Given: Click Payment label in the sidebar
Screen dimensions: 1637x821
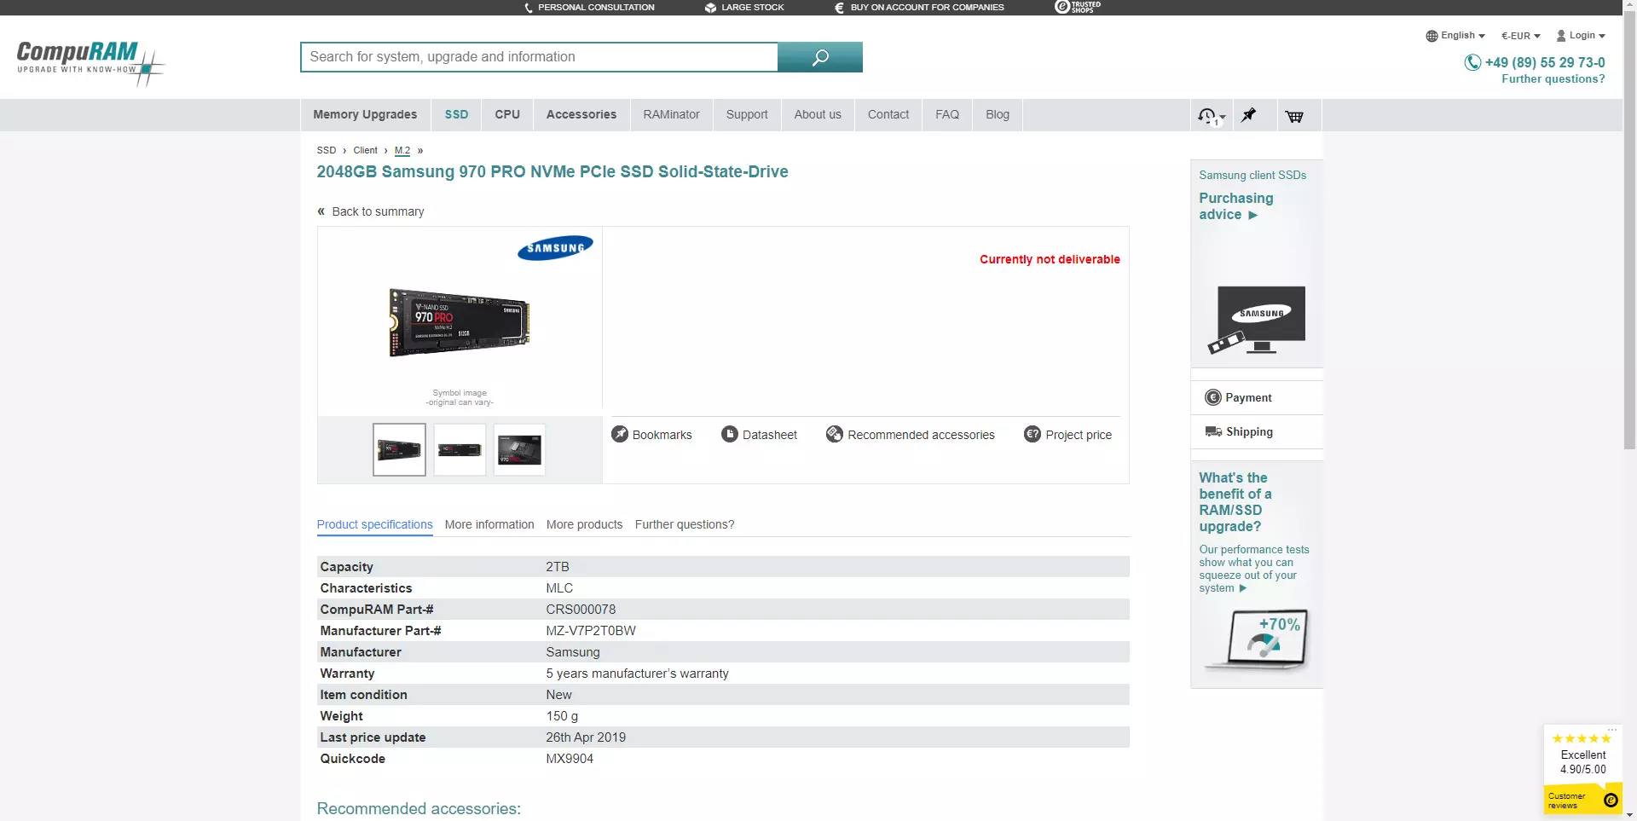Looking at the screenshot, I should 1248,398.
